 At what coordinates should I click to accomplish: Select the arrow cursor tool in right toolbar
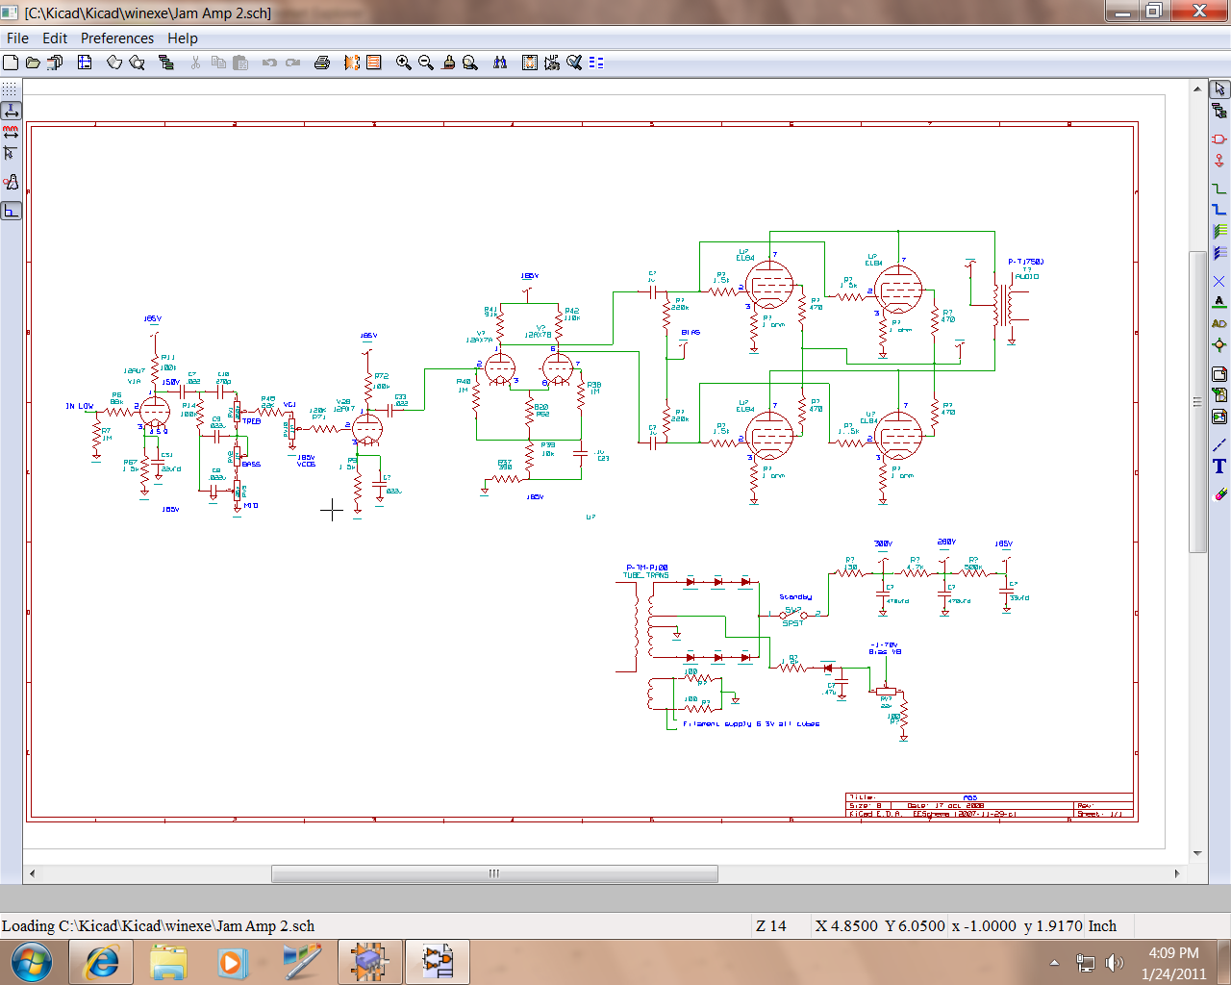[1219, 88]
